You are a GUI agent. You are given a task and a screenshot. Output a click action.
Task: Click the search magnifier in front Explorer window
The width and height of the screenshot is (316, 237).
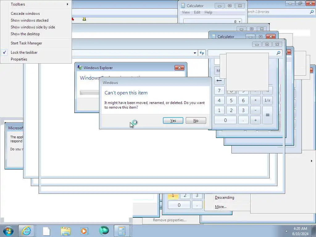(279, 53)
